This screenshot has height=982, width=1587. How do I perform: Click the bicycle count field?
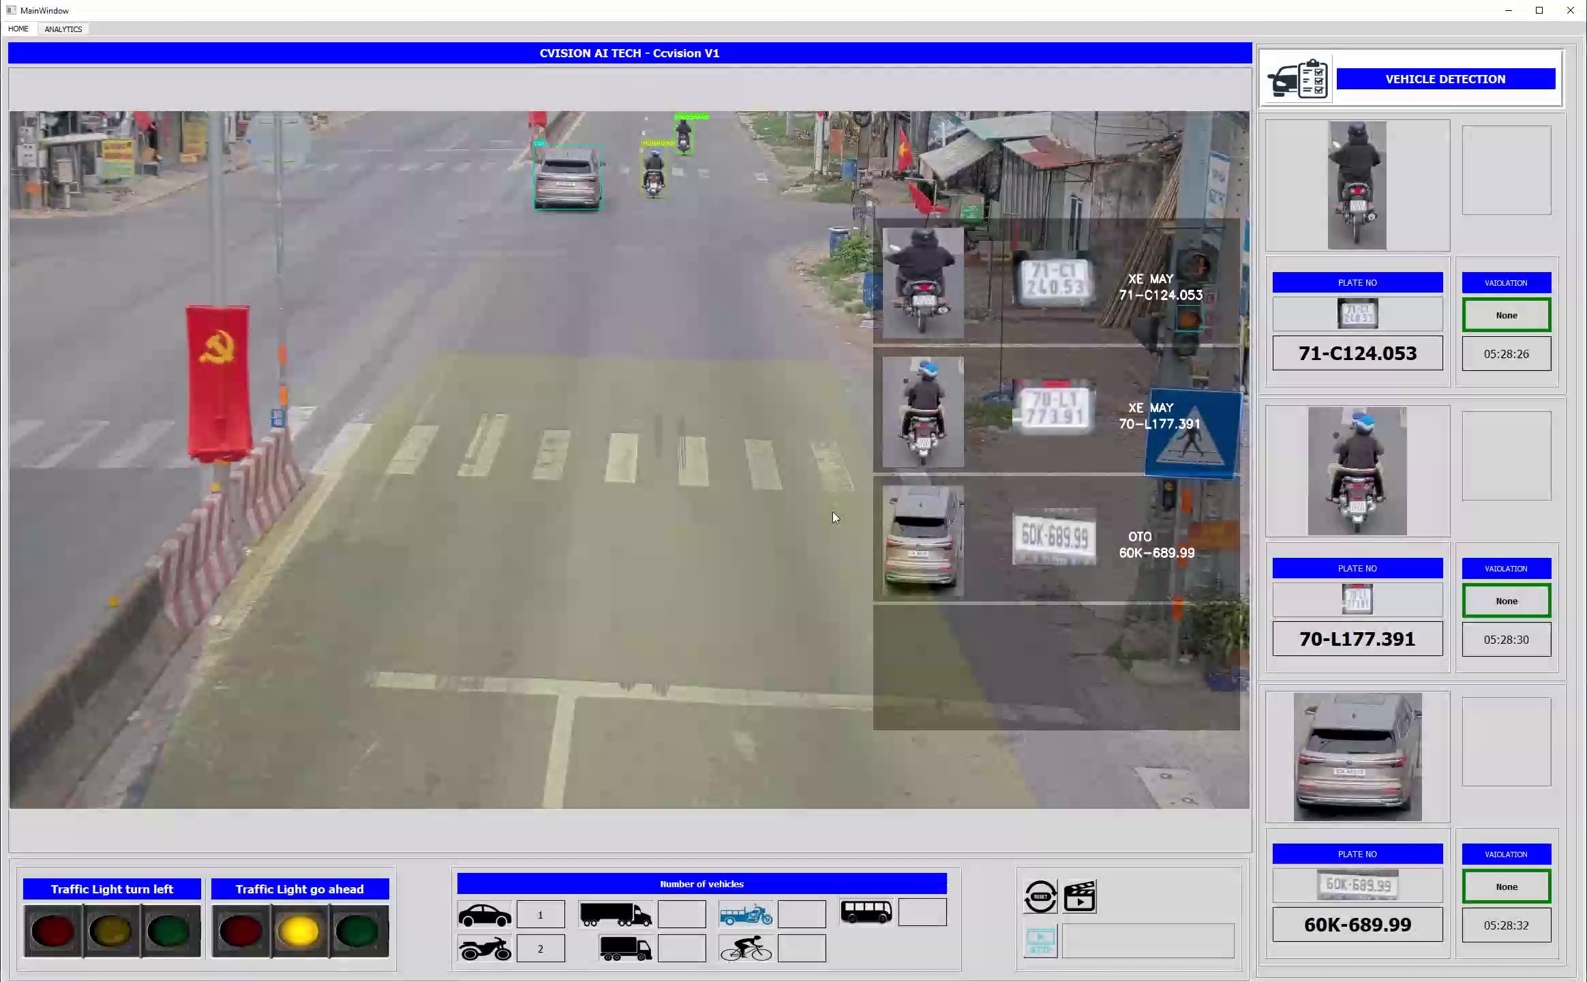(x=802, y=949)
